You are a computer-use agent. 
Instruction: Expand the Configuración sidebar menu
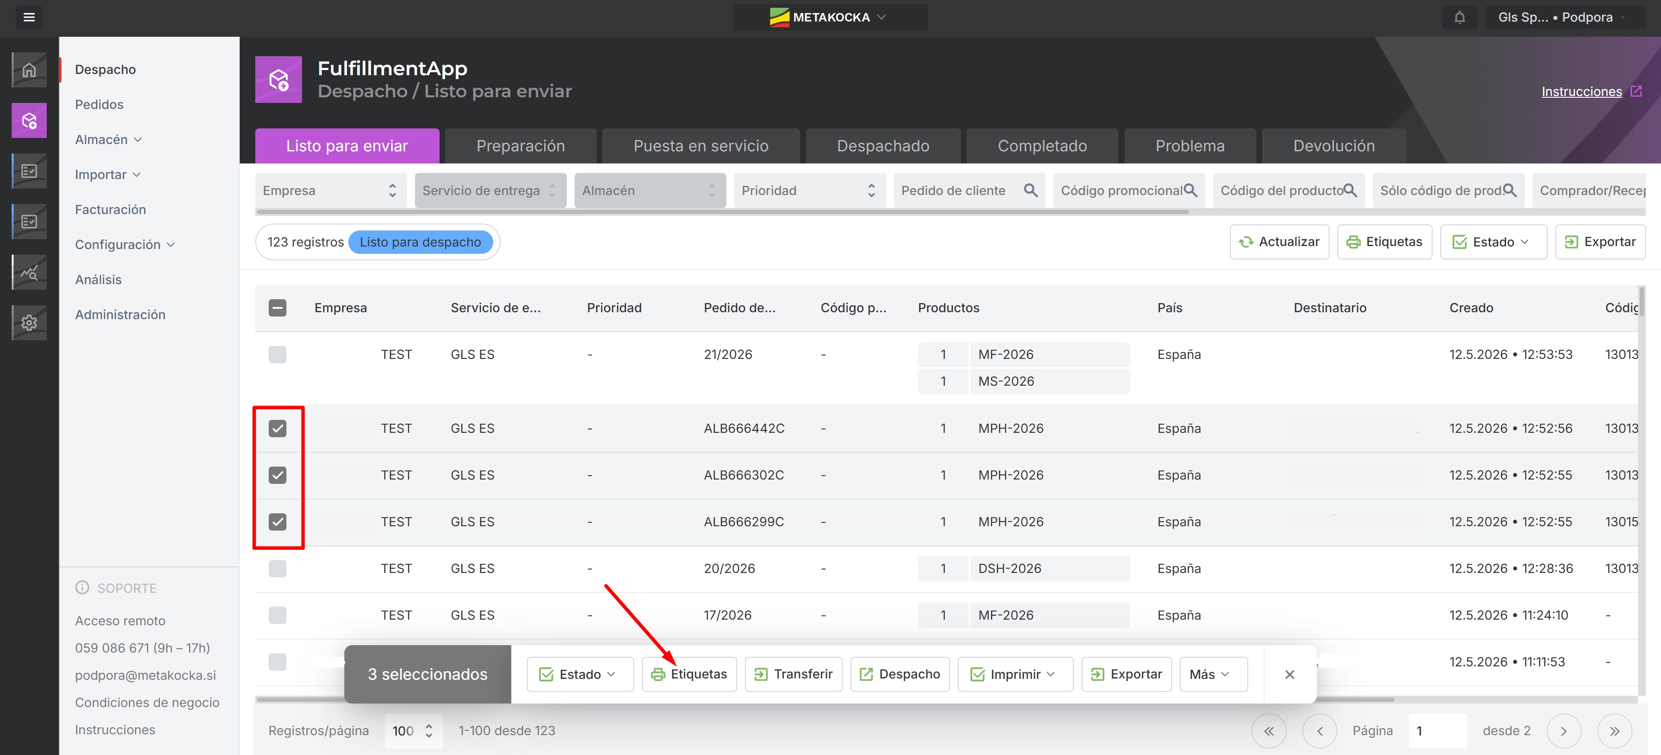click(x=125, y=245)
